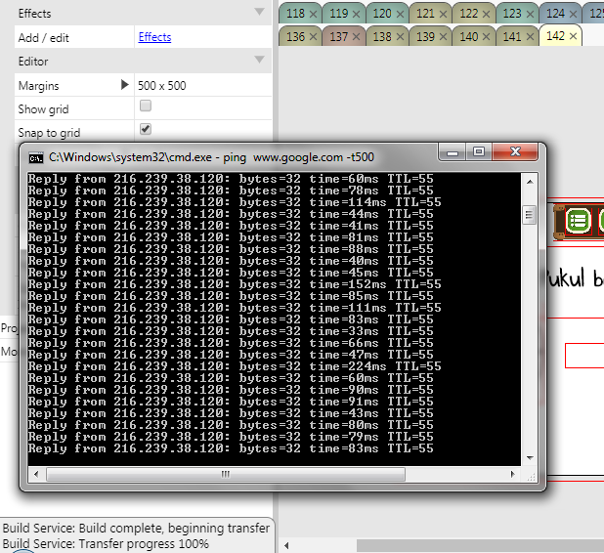Close tab 122 with its x icon
This screenshot has height=553, width=604.
point(487,15)
